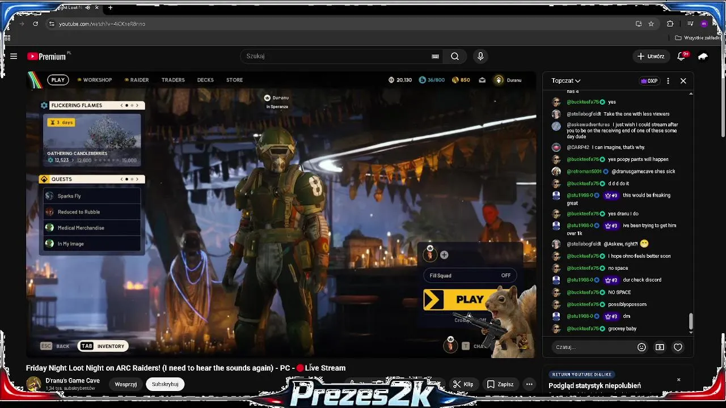Screen dimensions: 726x408
Task: Show previous Flickering Flames event page
Action: click(x=121, y=105)
